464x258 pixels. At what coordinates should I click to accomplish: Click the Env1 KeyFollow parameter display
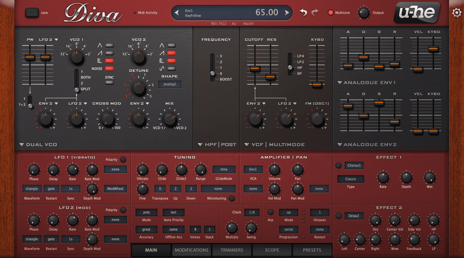[x=232, y=13]
